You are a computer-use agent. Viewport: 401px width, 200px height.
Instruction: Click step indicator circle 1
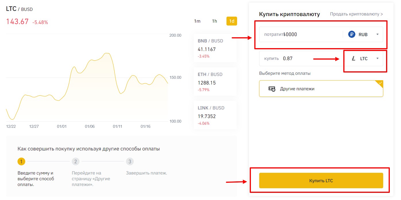(x=21, y=161)
